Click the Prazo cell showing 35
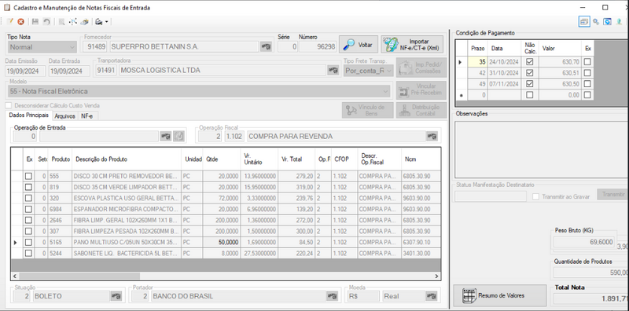Image resolution: width=629 pixels, height=311 pixels. click(477, 62)
